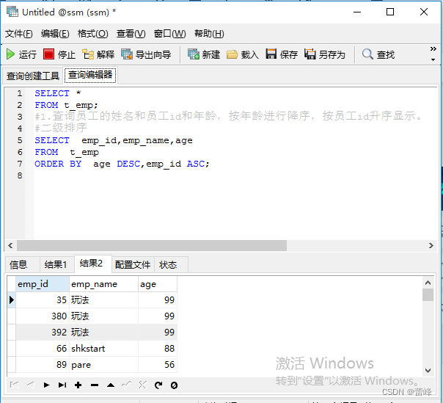Create a new query via 新建 icon
Screen dimensions: 443x403
[194, 54]
